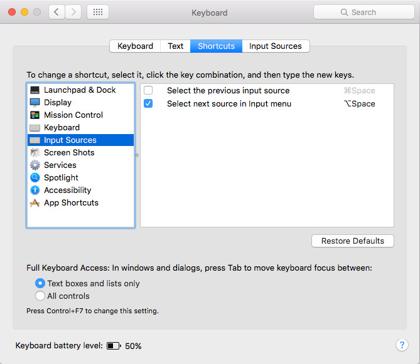Click the 50% battery level text
420x364 pixels.
pyautogui.click(x=133, y=346)
